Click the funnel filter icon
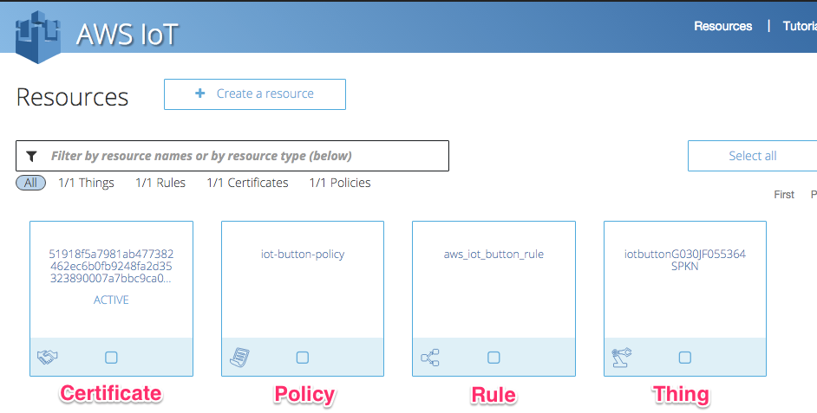 [32, 156]
